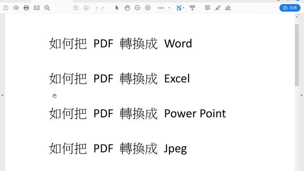The height and width of the screenshot is (171, 304).
Task: Click the line ending in Jpeg
Action: point(118,149)
